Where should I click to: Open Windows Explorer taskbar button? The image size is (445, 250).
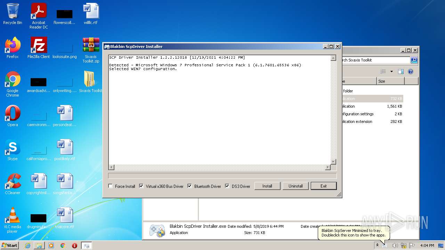tap(39, 245)
